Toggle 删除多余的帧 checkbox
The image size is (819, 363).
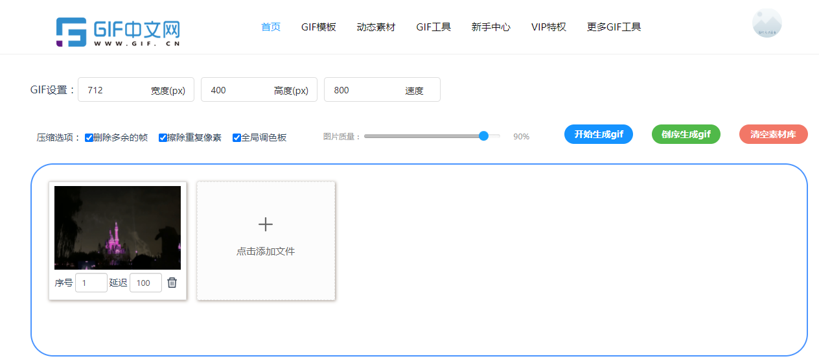click(x=89, y=137)
